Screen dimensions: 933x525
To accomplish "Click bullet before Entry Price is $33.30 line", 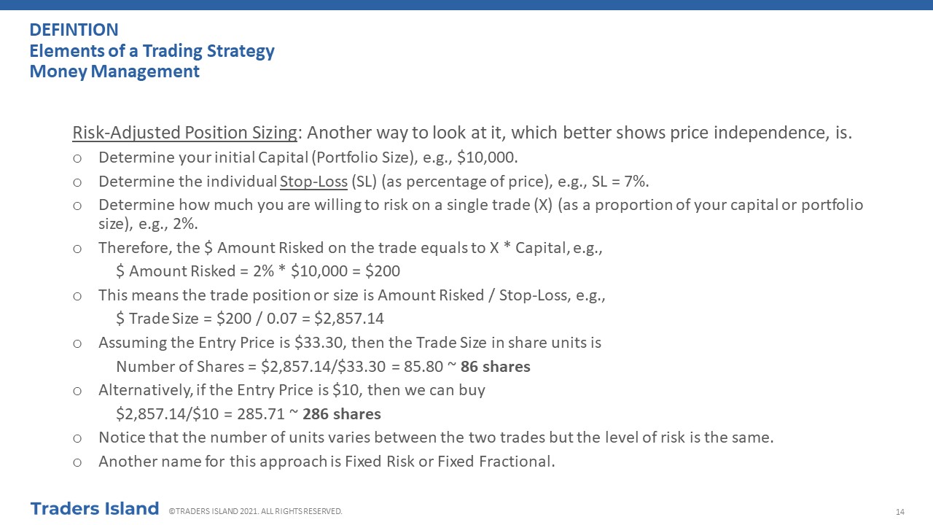I will click(77, 343).
